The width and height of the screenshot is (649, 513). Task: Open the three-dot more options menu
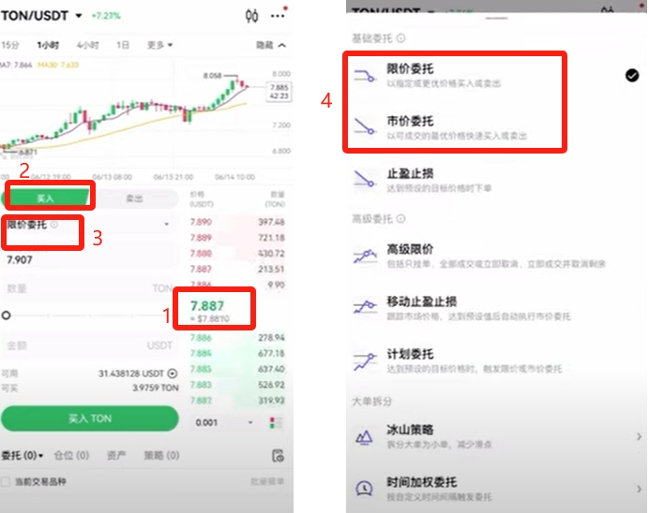[278, 16]
